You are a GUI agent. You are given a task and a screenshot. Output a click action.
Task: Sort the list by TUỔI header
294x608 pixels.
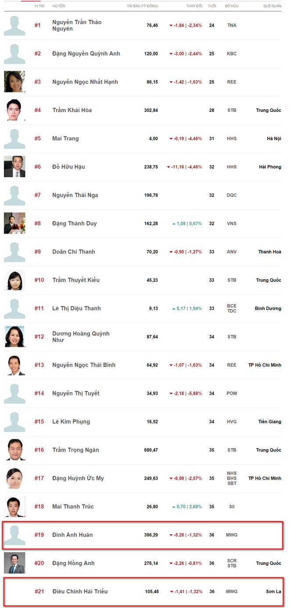212,6
